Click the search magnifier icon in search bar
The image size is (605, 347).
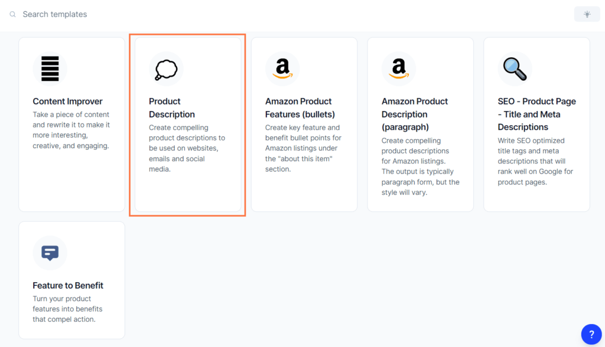[x=13, y=14]
